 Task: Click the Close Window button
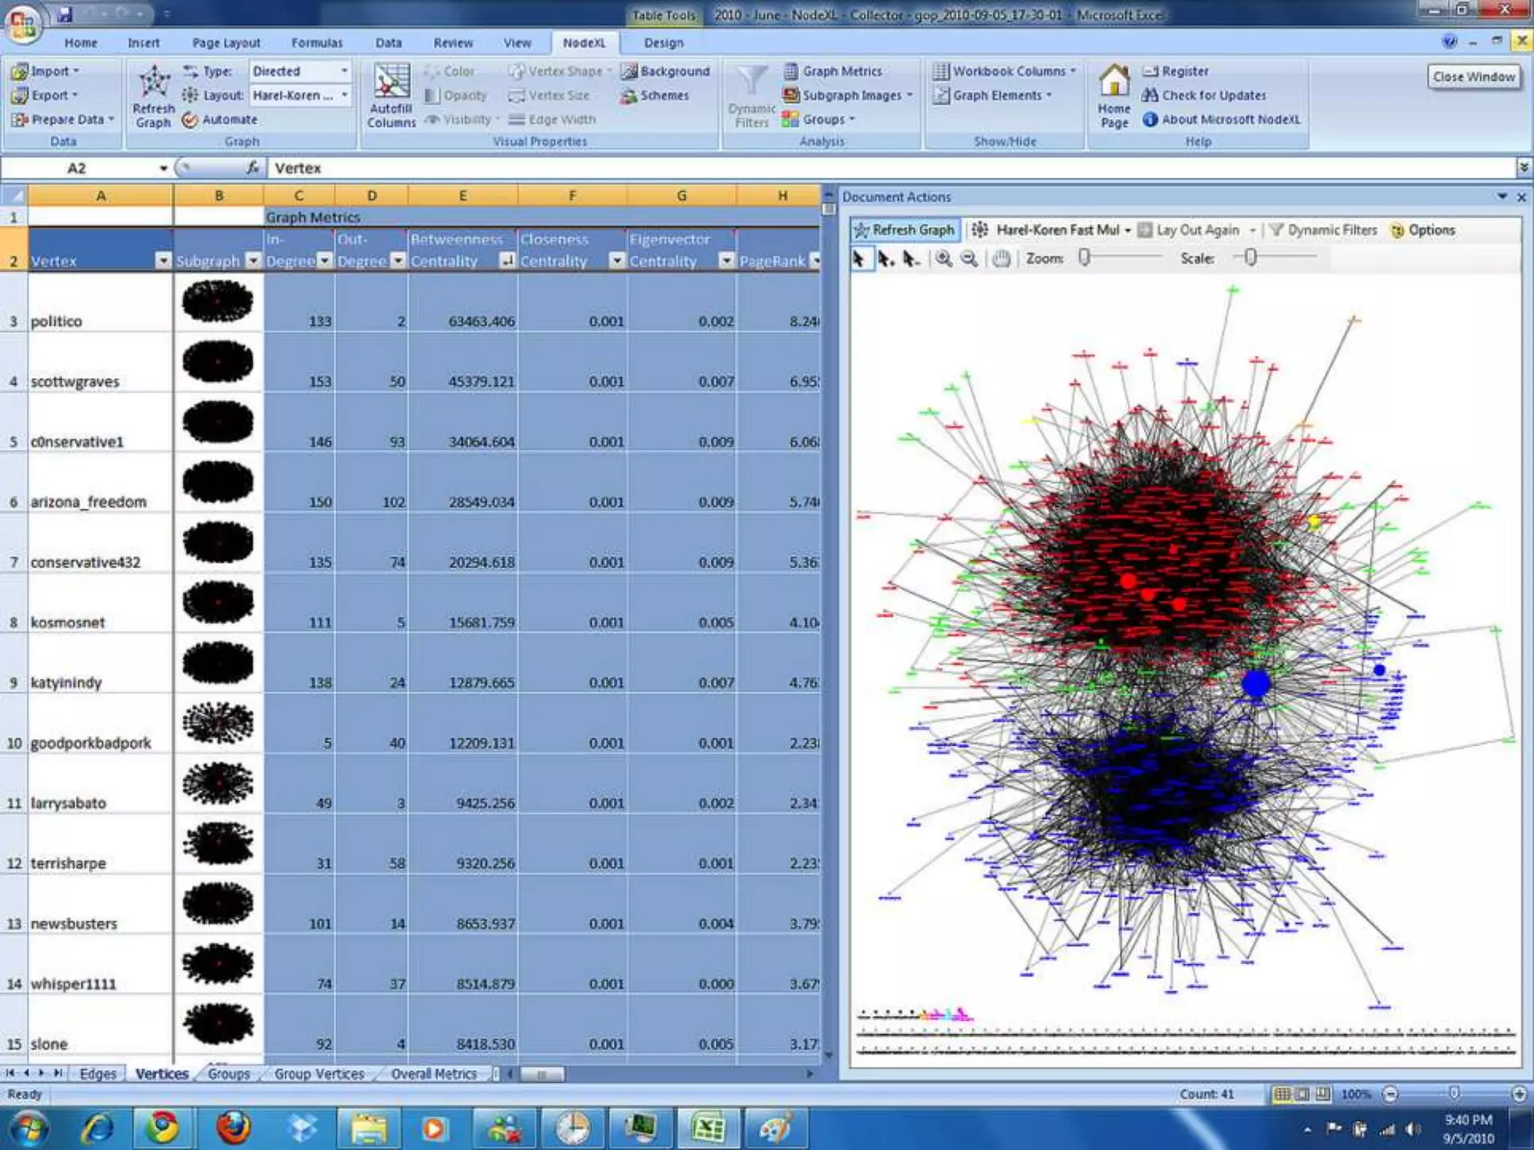1473,76
